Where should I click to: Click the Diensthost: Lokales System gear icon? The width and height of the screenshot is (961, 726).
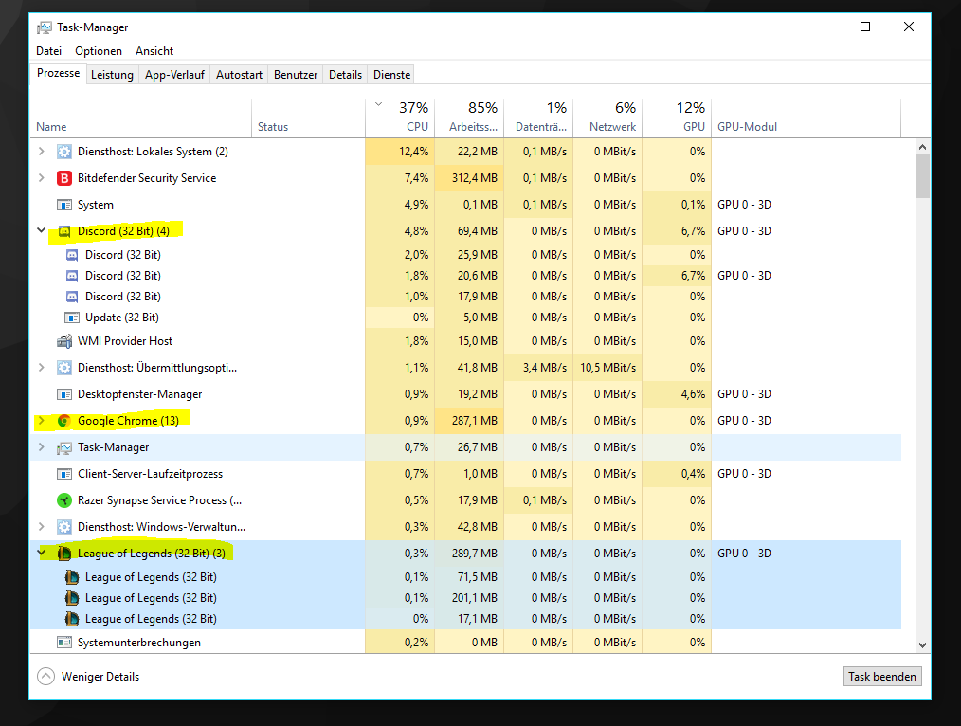[63, 152]
